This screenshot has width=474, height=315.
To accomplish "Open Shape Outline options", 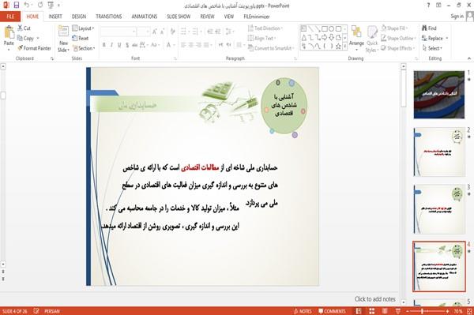I will [x=398, y=39].
